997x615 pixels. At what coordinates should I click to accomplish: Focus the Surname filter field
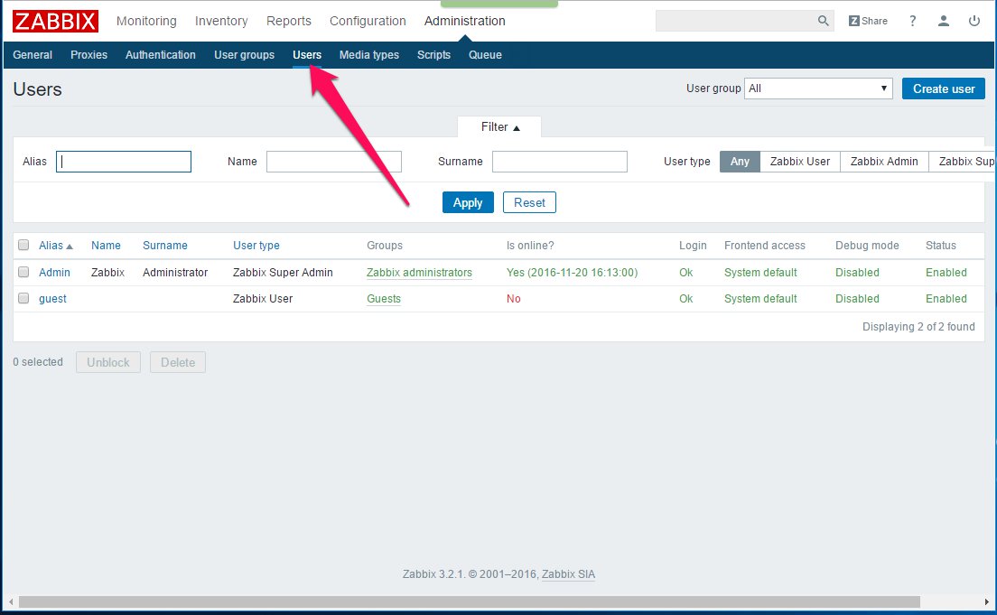[560, 162]
